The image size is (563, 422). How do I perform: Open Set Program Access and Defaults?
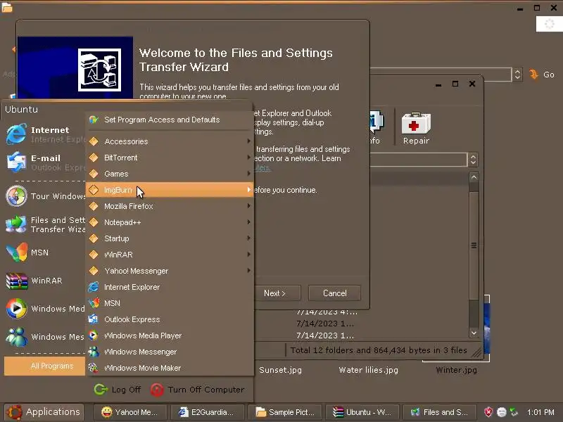click(x=169, y=120)
